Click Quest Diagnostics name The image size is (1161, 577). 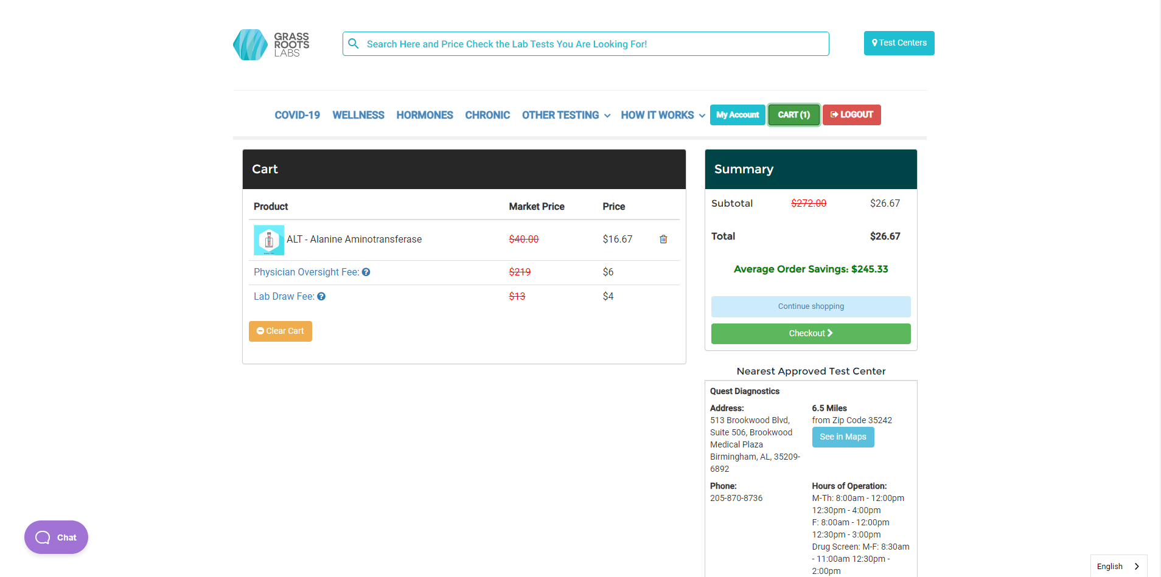[745, 392]
